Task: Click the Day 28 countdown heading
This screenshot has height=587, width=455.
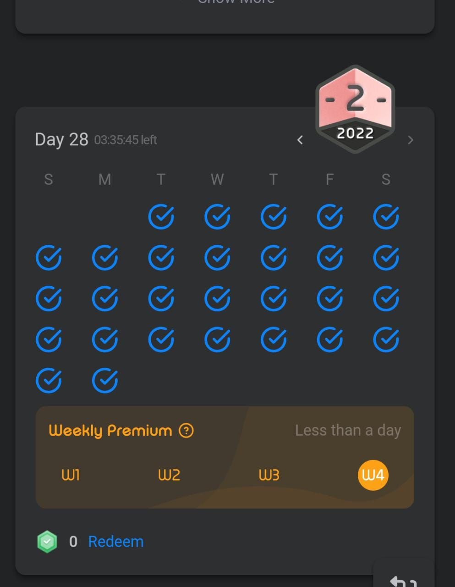Action: point(96,139)
